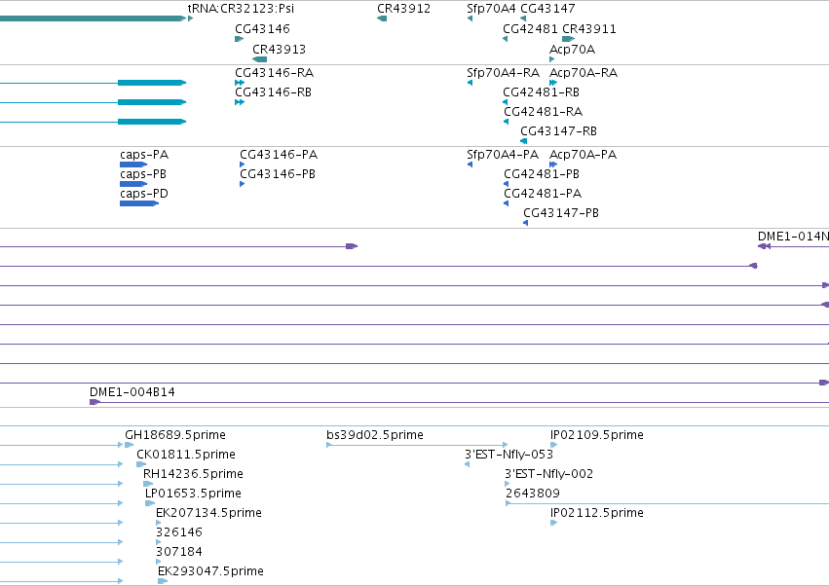Select the CG43147-RB transcript glyph
The height and width of the screenshot is (586, 829).
tap(523, 141)
